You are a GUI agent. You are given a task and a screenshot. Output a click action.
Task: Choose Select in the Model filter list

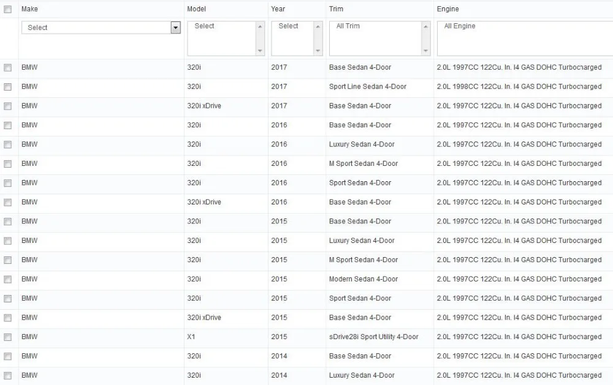(x=205, y=26)
